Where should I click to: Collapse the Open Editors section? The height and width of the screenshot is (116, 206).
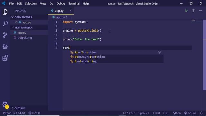coord(12,17)
